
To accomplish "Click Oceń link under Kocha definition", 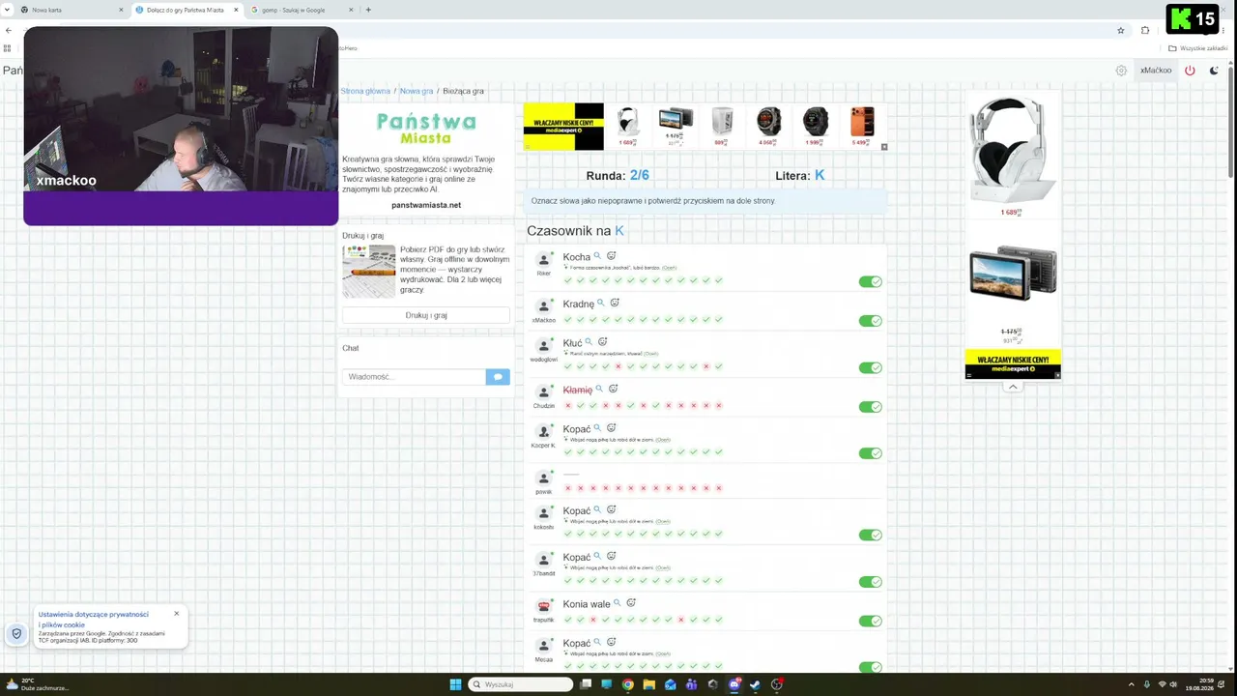I will click(x=670, y=268).
